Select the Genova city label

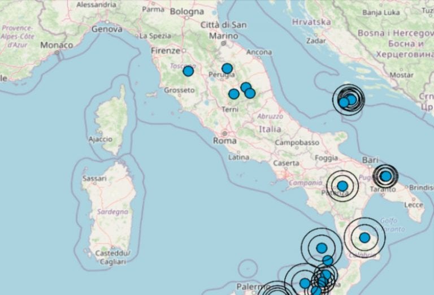[107, 28]
